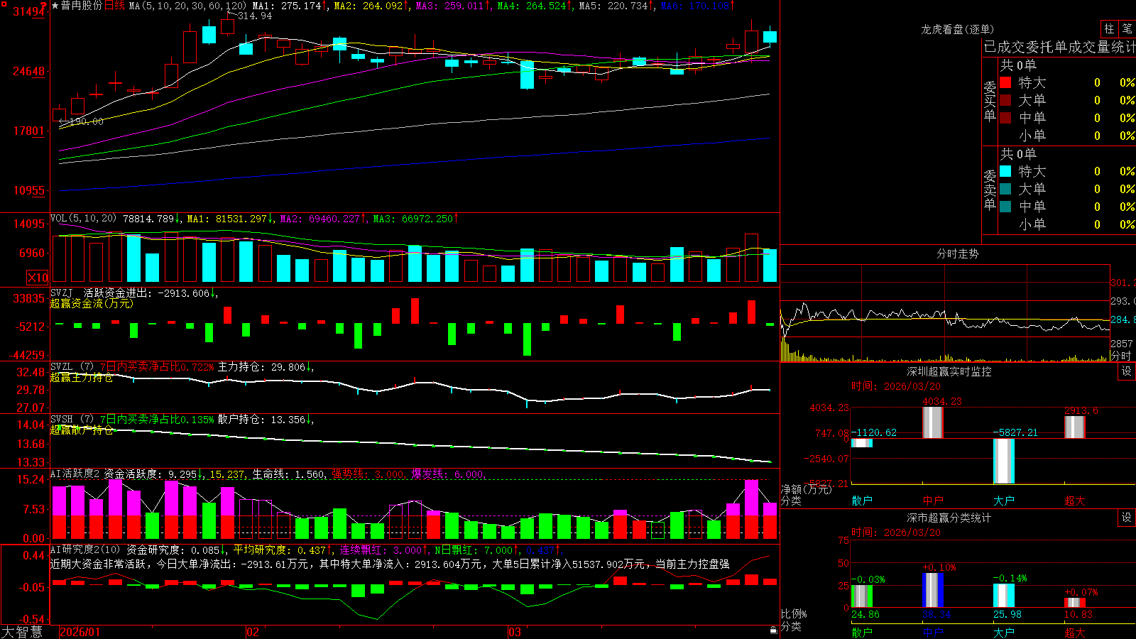Click the X10 volume scale button
1136x639 pixels.
tap(38, 278)
